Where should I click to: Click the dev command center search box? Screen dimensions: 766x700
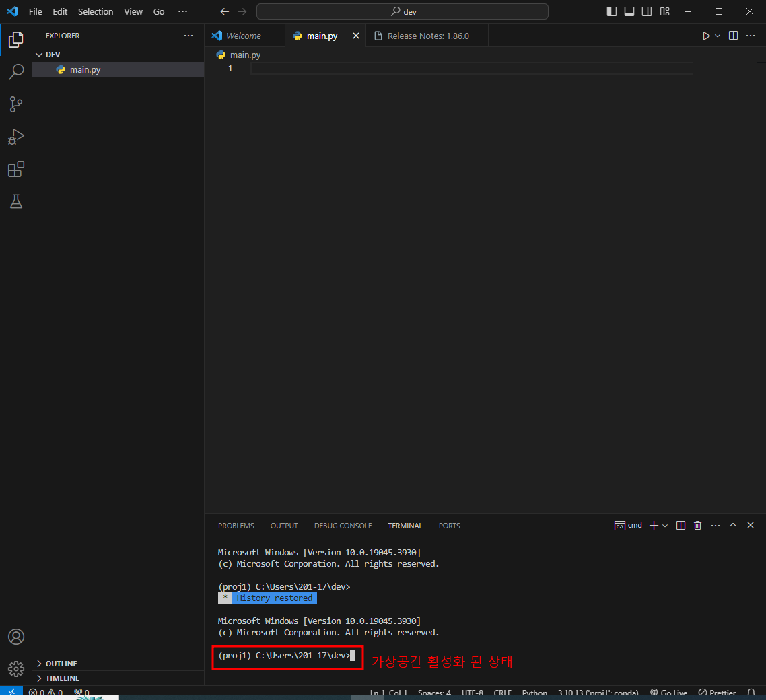pos(402,11)
